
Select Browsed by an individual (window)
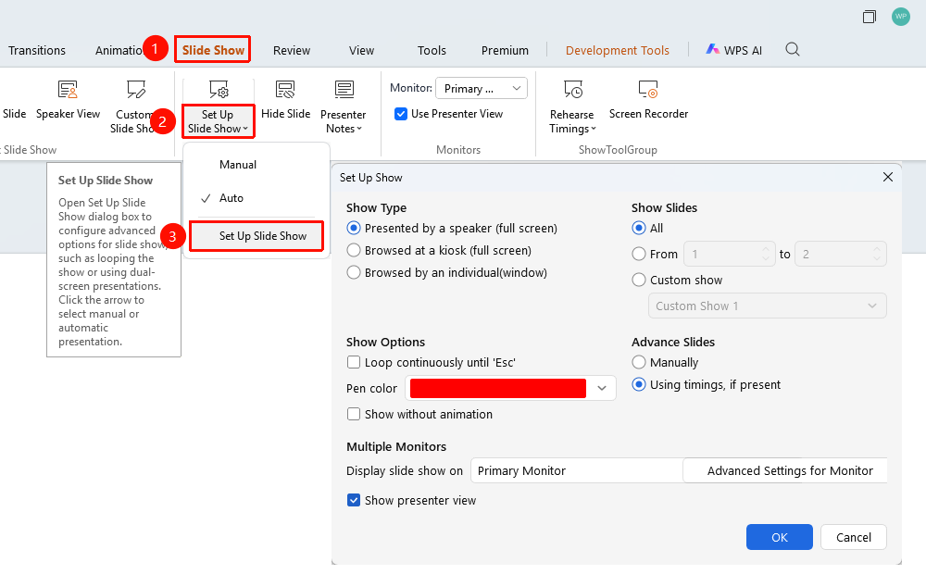(x=354, y=272)
